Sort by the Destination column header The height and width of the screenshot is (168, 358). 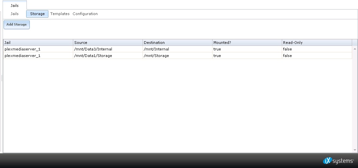(x=178, y=43)
